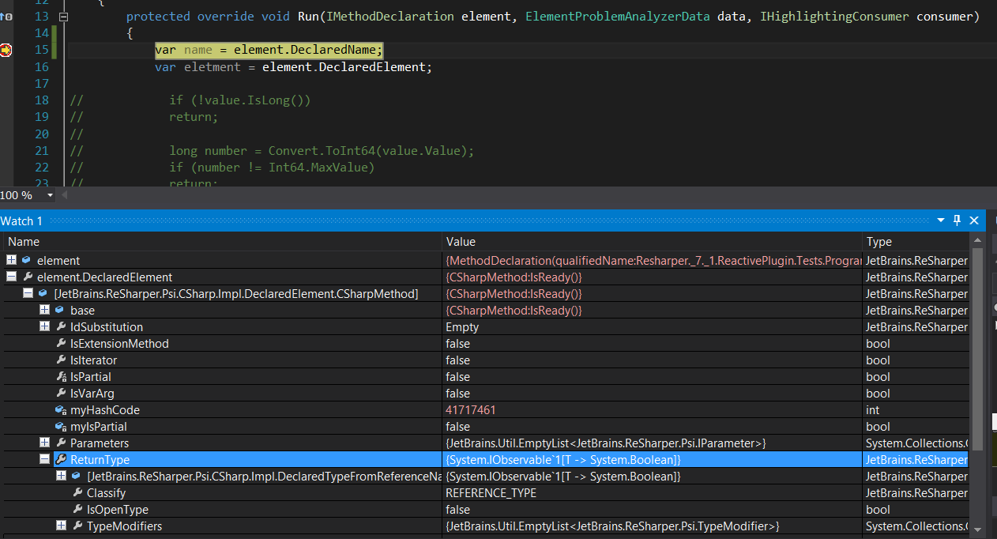
Task: Click the Empty value of IdSubstitution
Action: (462, 326)
